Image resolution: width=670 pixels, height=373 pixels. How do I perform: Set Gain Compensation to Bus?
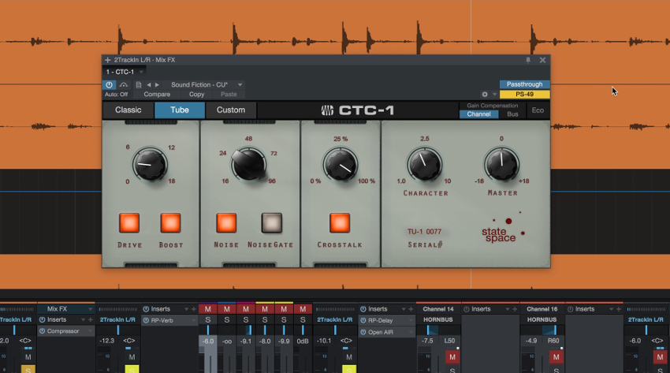tap(512, 114)
